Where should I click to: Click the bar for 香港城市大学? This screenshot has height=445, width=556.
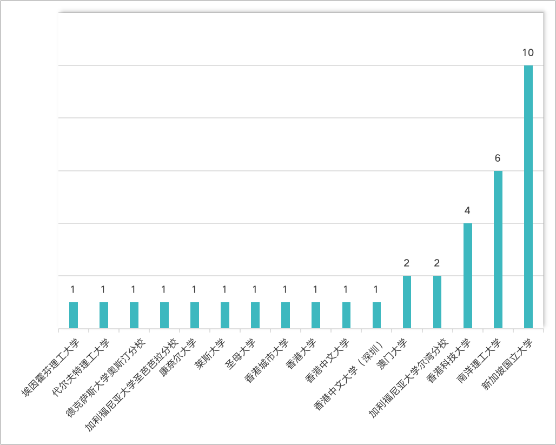pyautogui.click(x=286, y=315)
